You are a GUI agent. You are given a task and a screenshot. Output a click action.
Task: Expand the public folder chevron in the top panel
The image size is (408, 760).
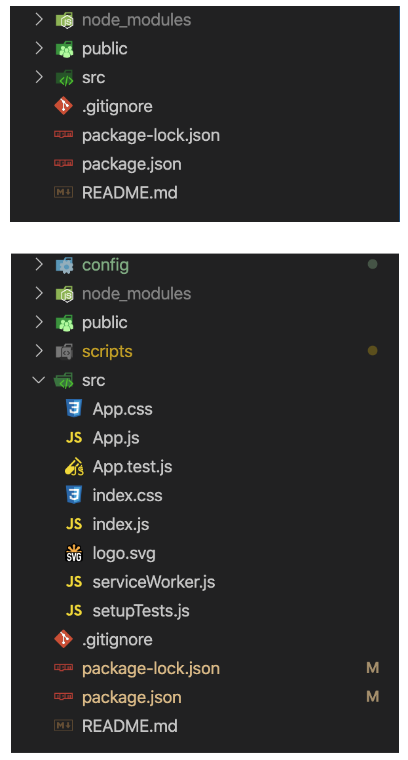(39, 48)
